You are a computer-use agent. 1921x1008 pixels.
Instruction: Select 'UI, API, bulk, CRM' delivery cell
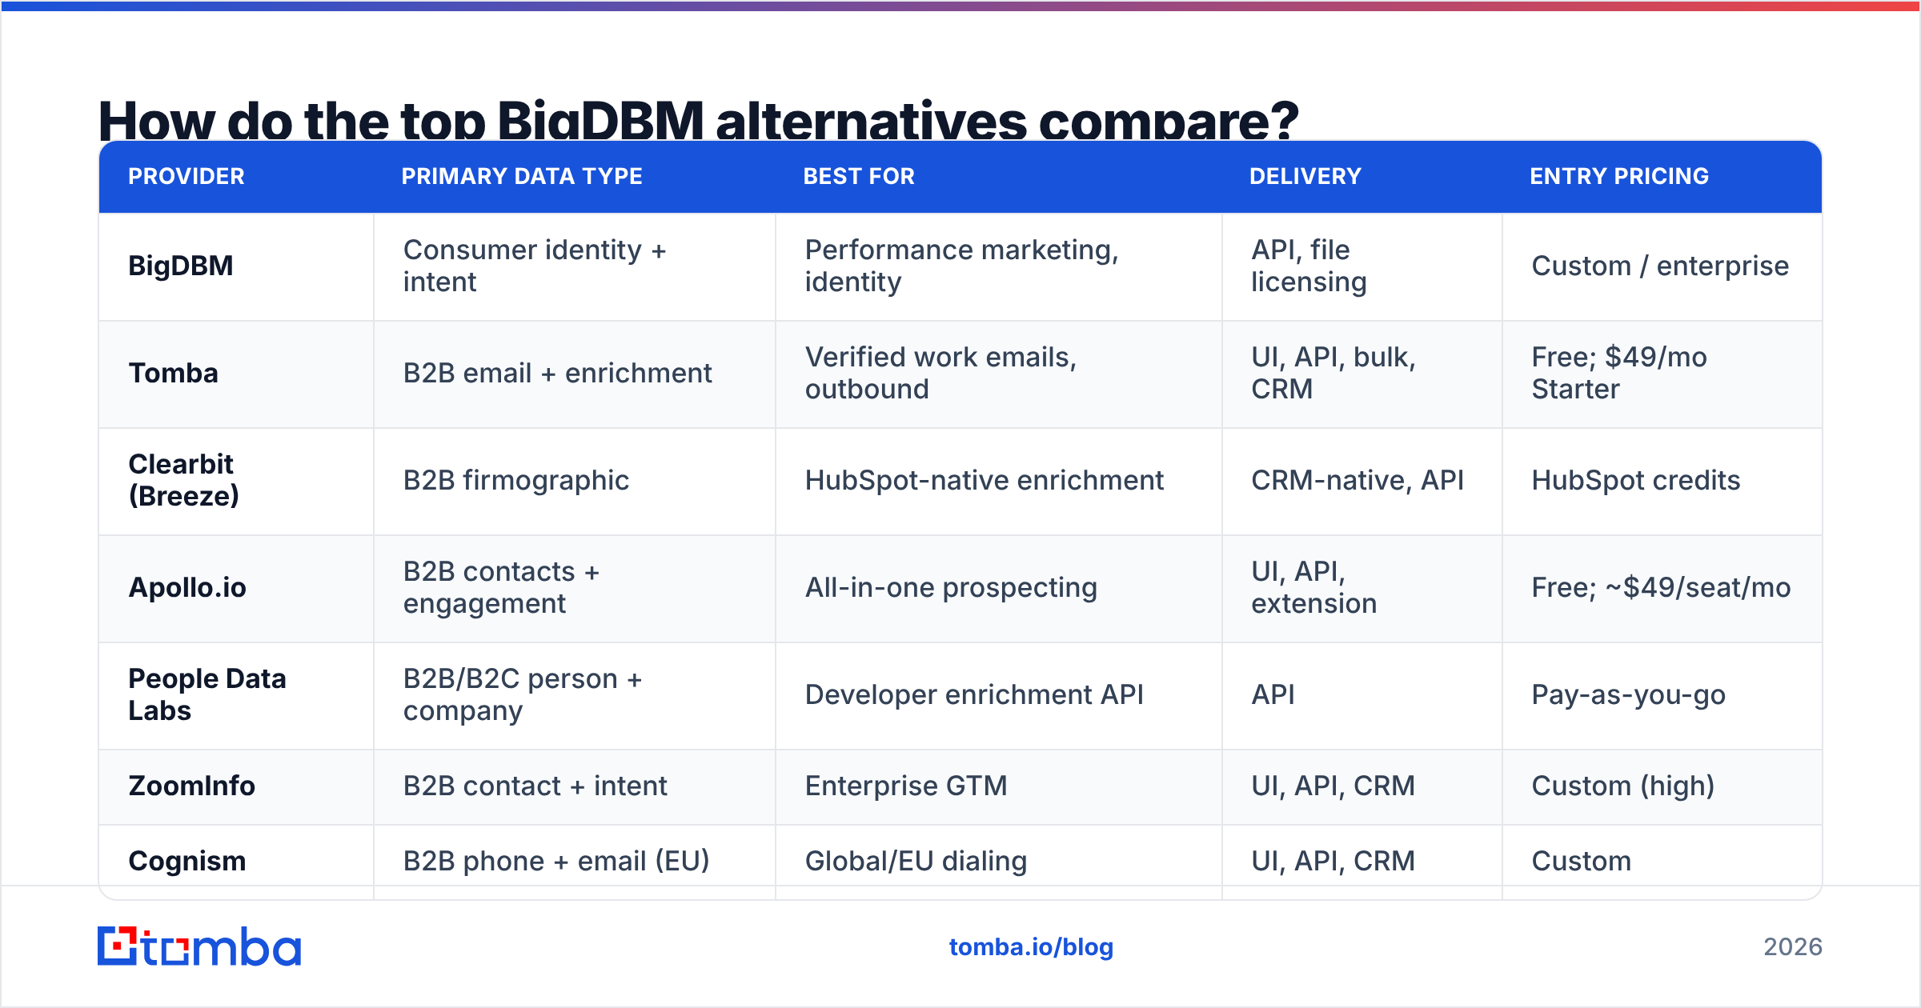[x=1362, y=374]
